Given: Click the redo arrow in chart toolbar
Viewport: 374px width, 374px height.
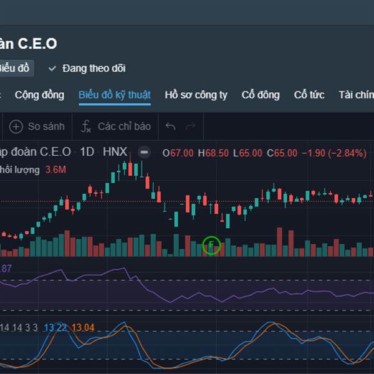Looking at the screenshot, I should [190, 126].
